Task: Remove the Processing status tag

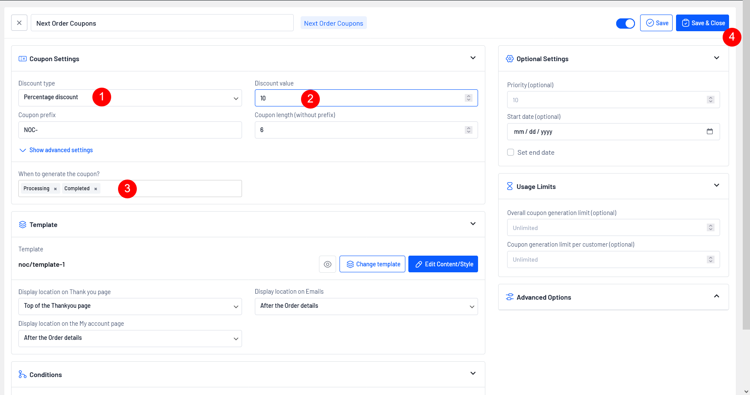Action: tap(55, 189)
